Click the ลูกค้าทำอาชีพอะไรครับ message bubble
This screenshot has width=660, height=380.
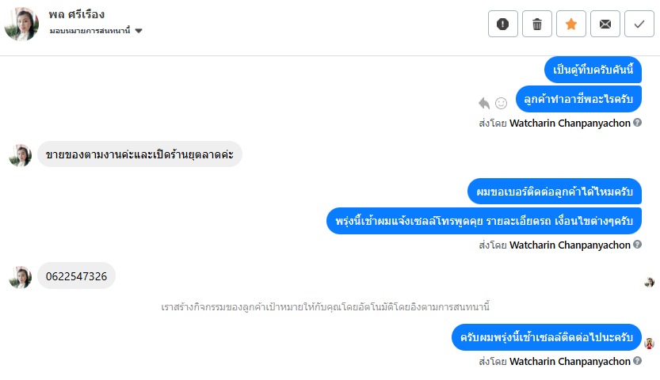point(578,98)
